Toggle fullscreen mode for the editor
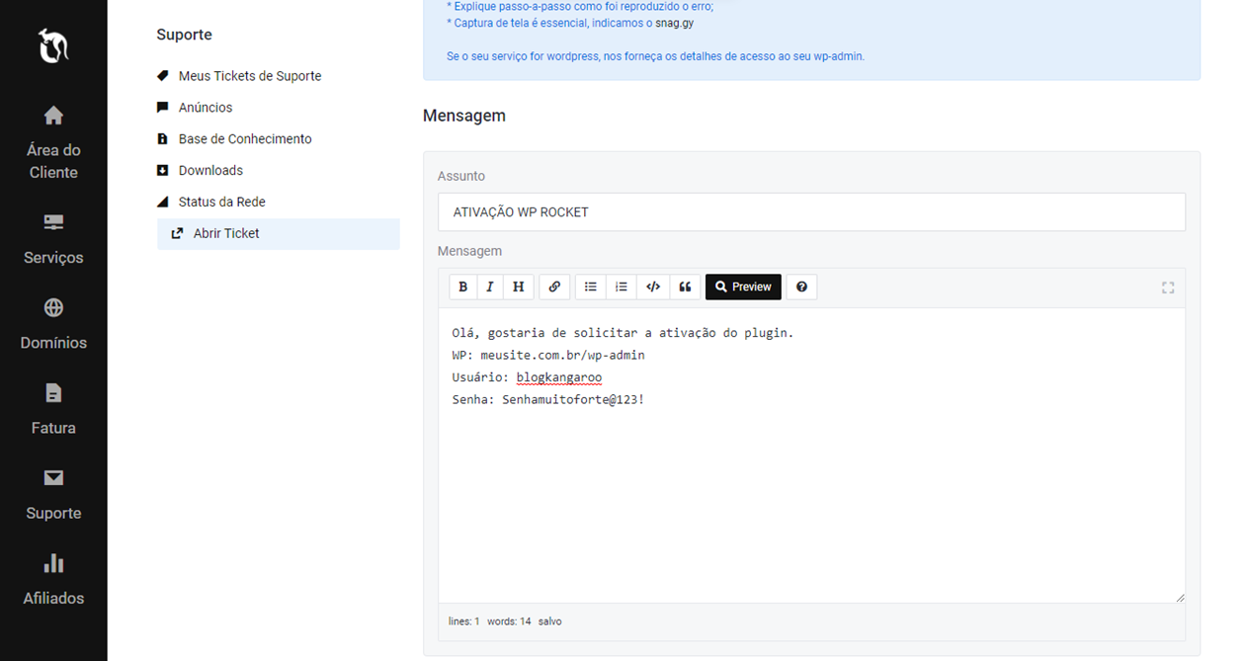The height and width of the screenshot is (661, 1249). click(1168, 288)
